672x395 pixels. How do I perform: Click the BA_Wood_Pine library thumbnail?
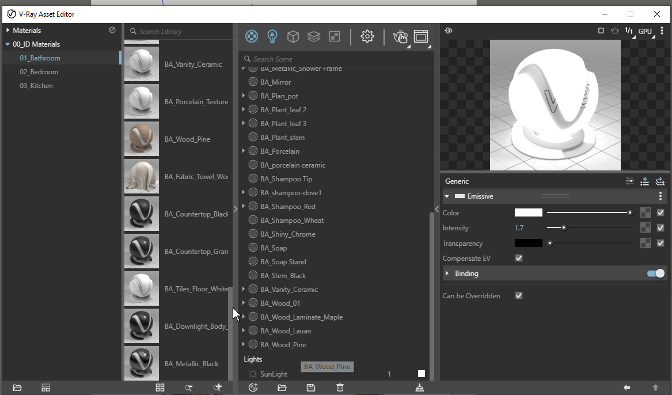coord(142,139)
